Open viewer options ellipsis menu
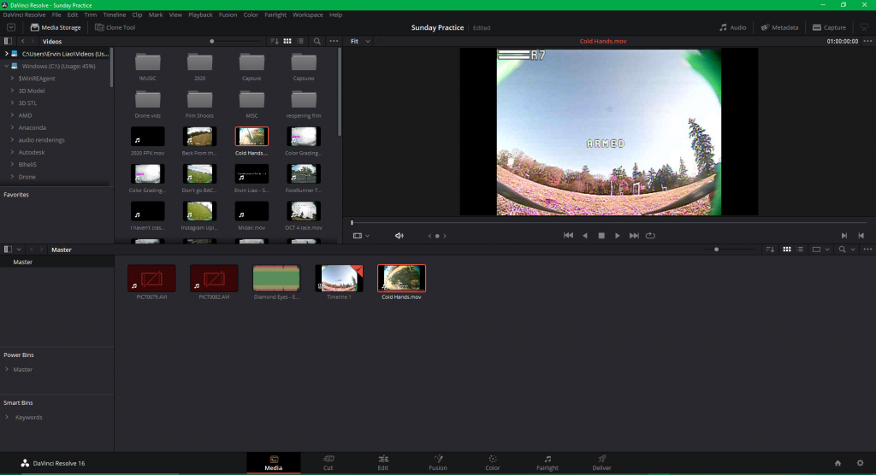Viewport: 876px width, 475px height. [x=867, y=41]
